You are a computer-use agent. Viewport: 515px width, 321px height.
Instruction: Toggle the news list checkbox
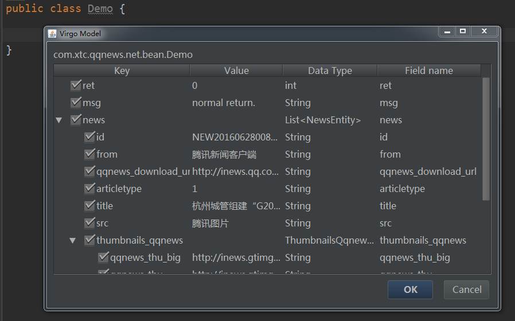point(76,120)
